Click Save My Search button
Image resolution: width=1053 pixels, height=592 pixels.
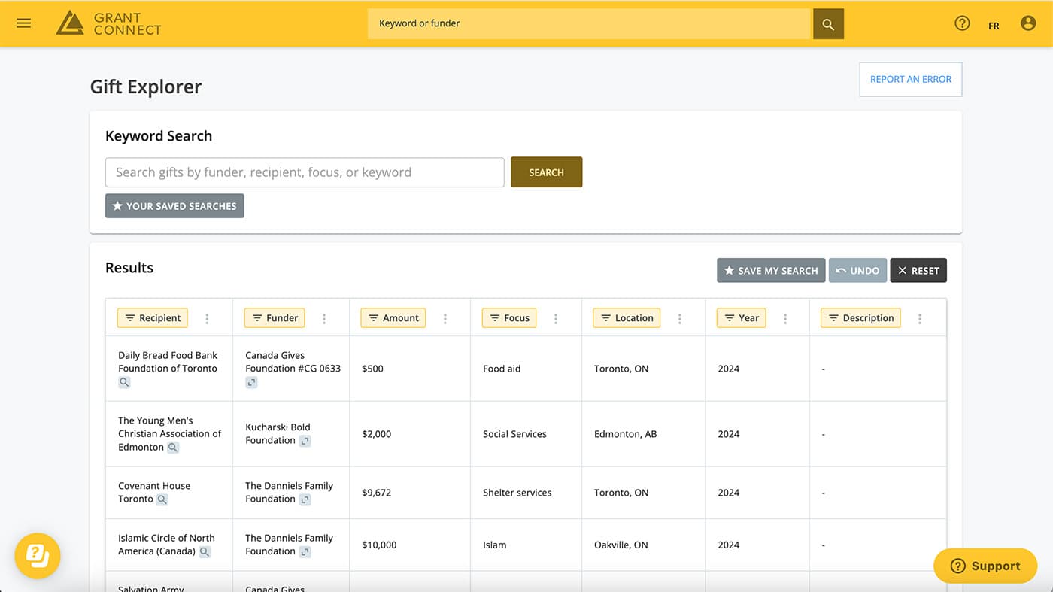pyautogui.click(x=771, y=271)
